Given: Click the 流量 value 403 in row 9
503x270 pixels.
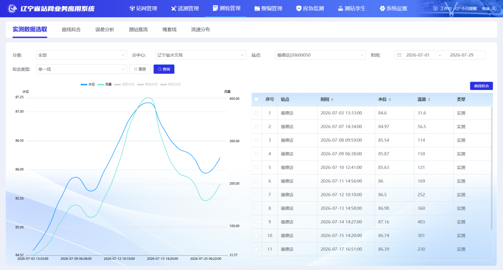Looking at the screenshot, I should (421, 222).
